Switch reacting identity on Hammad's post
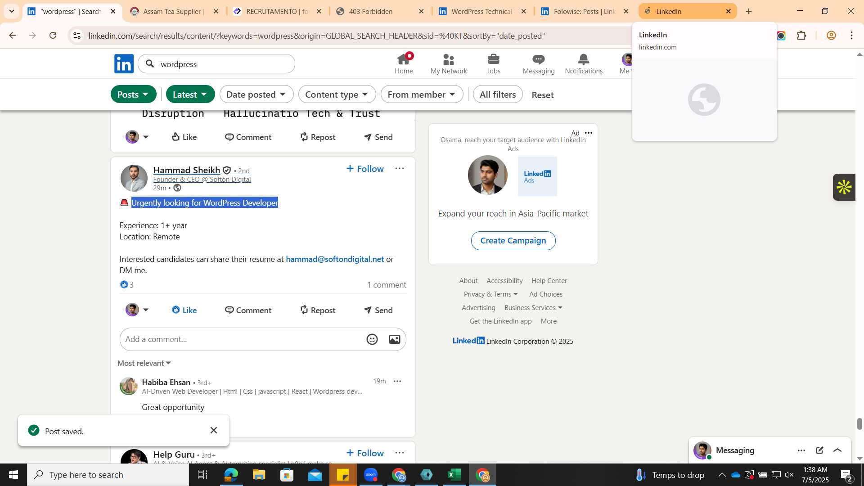864x486 pixels. [137, 310]
